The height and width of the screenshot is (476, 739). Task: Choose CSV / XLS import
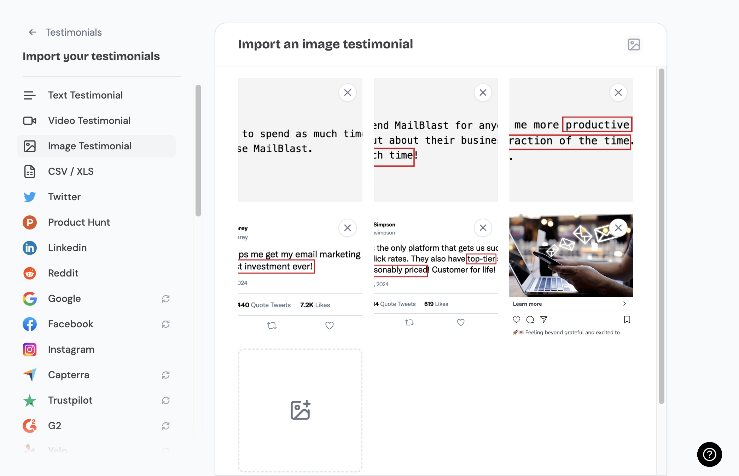tap(96, 171)
